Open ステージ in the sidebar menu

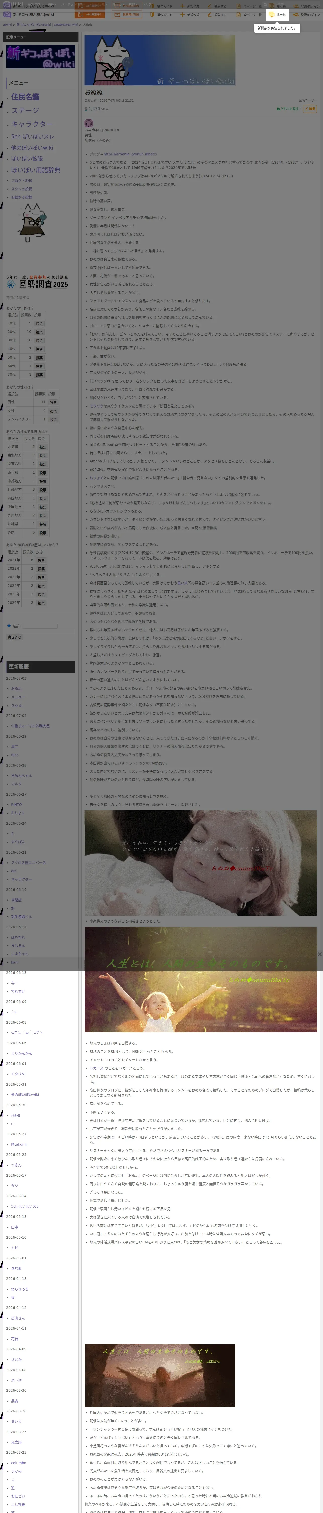tap(25, 110)
